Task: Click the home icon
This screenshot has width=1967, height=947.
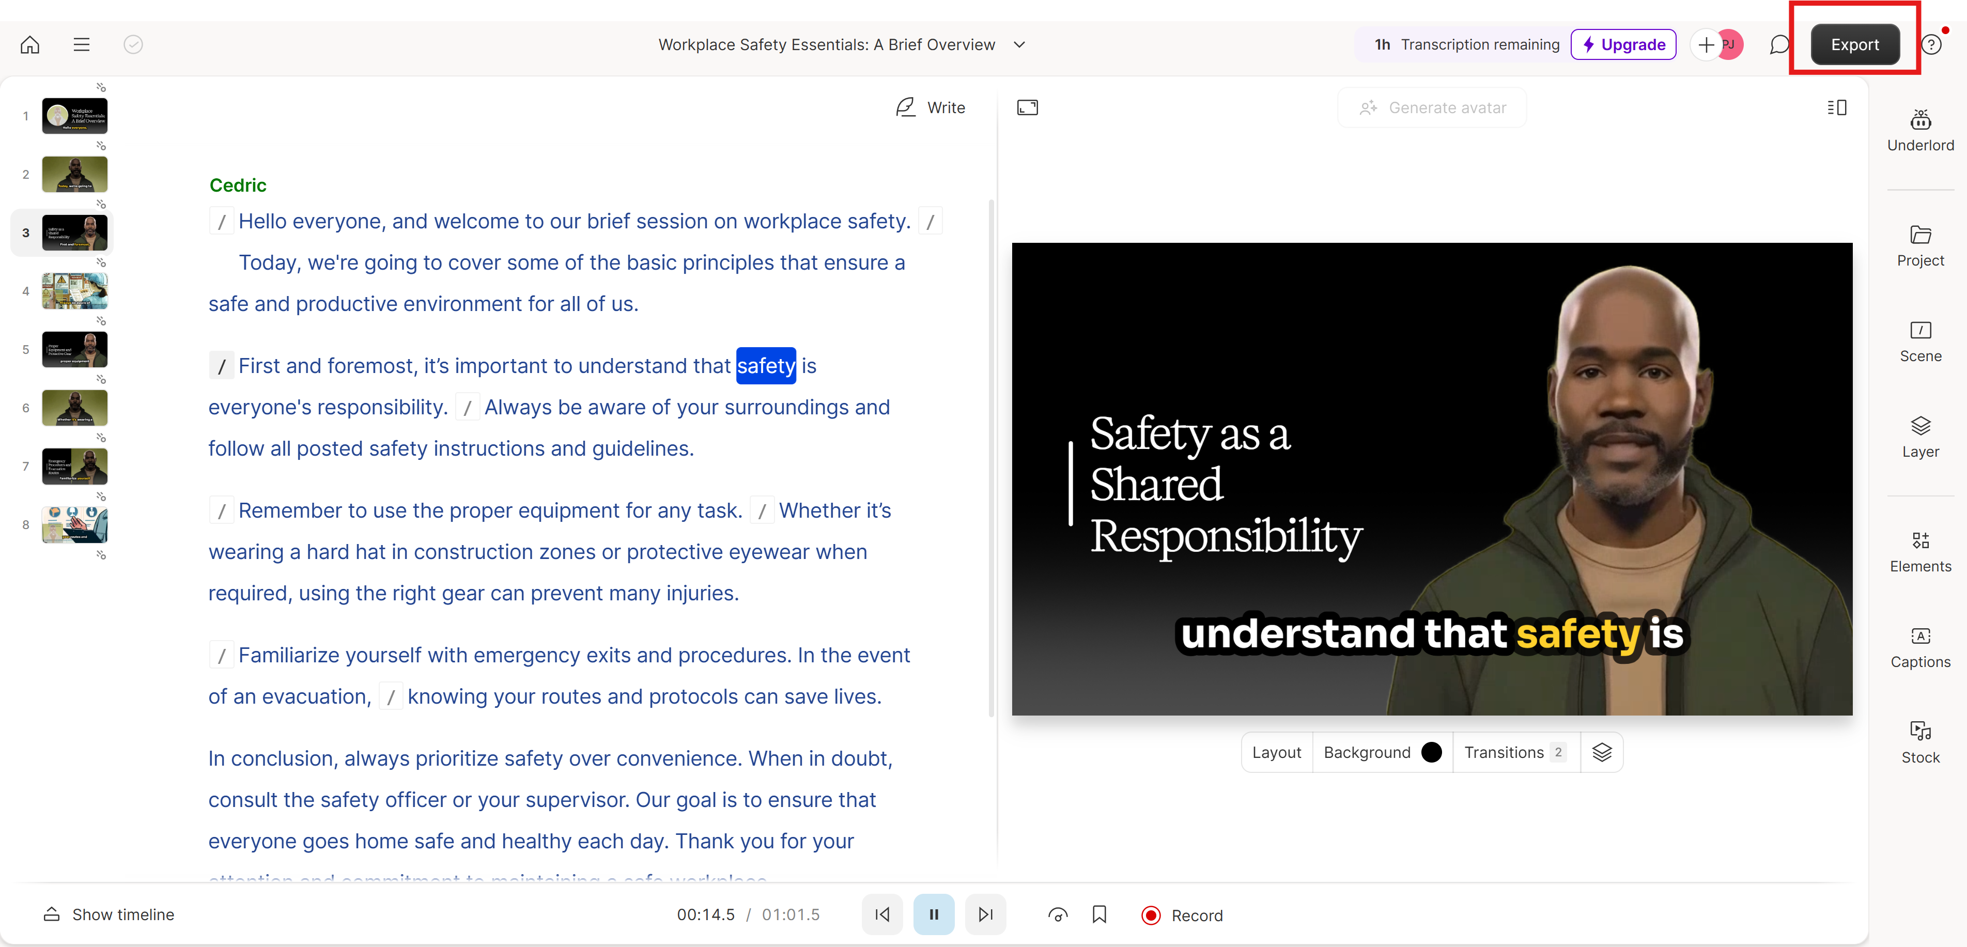Action: pos(30,44)
